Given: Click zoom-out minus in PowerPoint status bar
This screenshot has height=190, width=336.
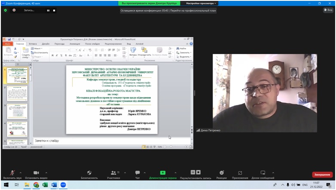Looking at the screenshot, I should point(165,147).
